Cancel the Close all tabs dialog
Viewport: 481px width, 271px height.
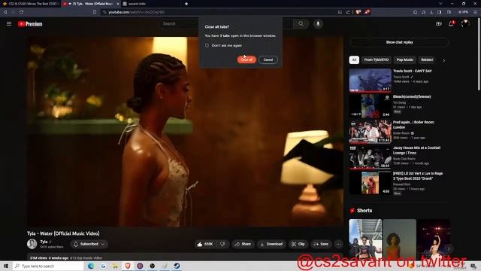(x=268, y=59)
